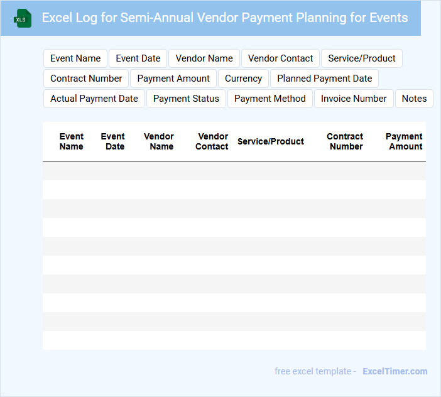
Task: Pick the Service/Product tag
Action: click(x=362, y=58)
